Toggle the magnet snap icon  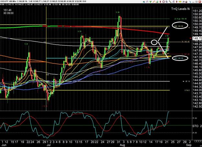[186, 2]
